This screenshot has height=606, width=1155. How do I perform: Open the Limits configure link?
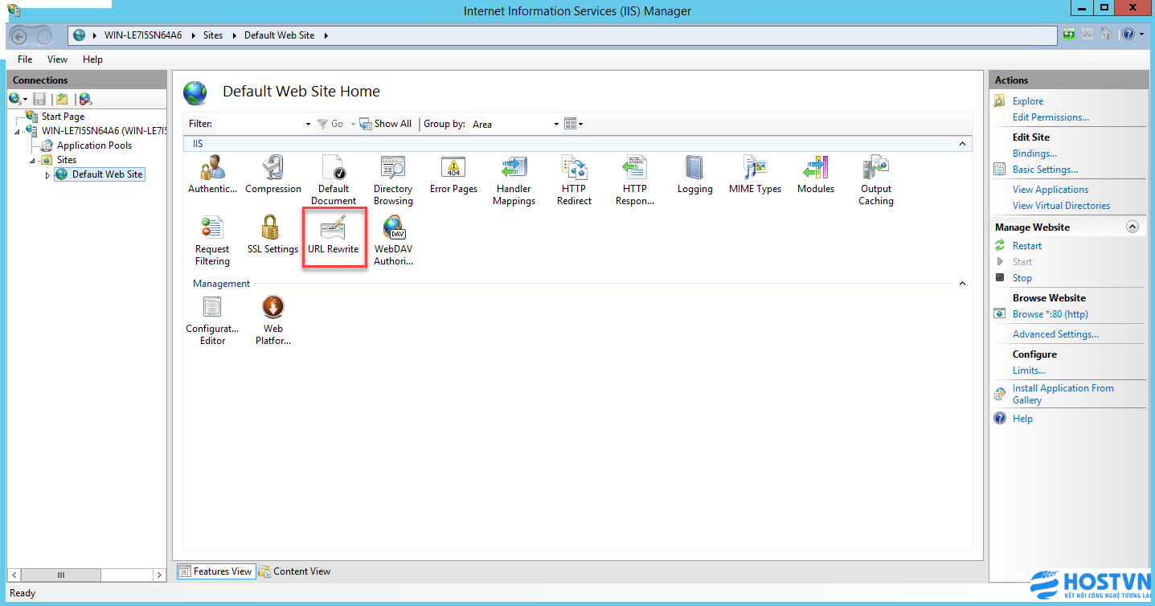tap(1029, 371)
